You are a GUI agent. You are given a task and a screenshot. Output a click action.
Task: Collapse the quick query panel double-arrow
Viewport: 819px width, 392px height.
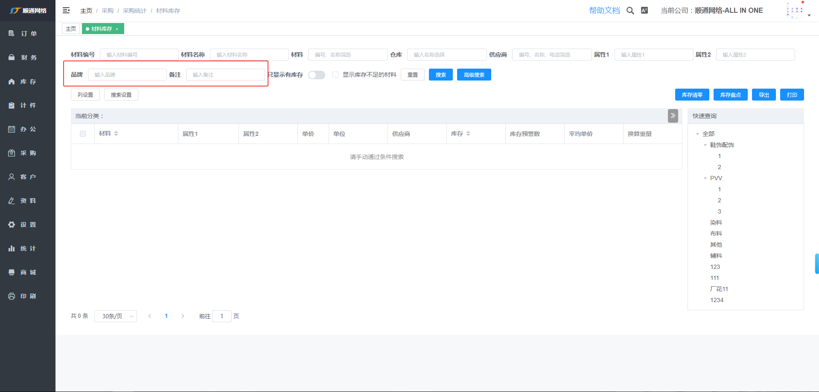coord(673,115)
